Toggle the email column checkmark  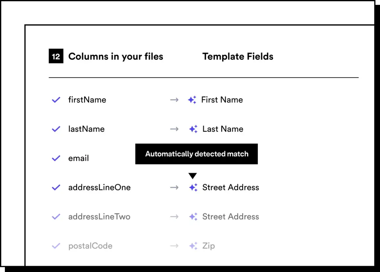[56, 158]
